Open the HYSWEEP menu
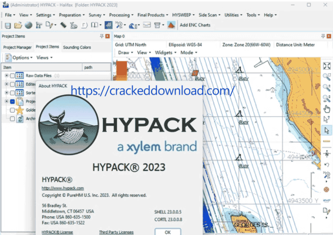This screenshot has height=235, width=333. (183, 15)
